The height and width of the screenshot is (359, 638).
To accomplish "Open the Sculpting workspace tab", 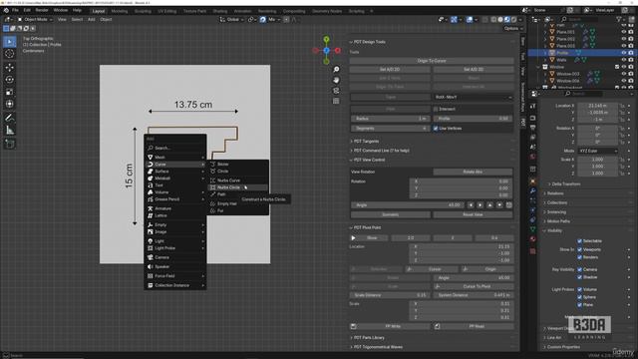I will pyautogui.click(x=143, y=11).
